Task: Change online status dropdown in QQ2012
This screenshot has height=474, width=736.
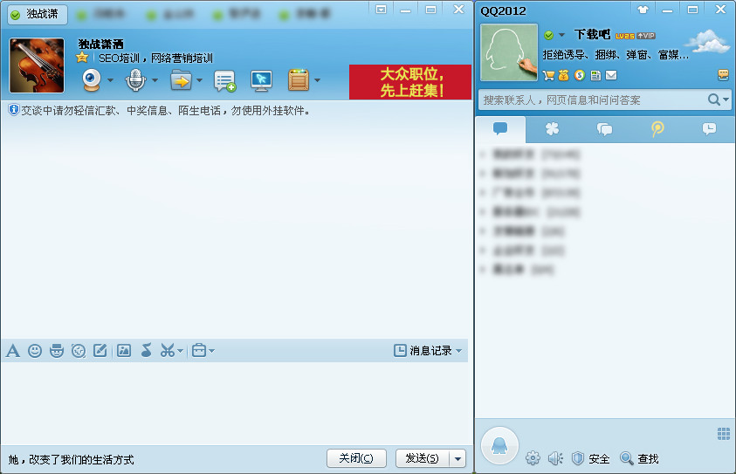Action: (x=561, y=35)
